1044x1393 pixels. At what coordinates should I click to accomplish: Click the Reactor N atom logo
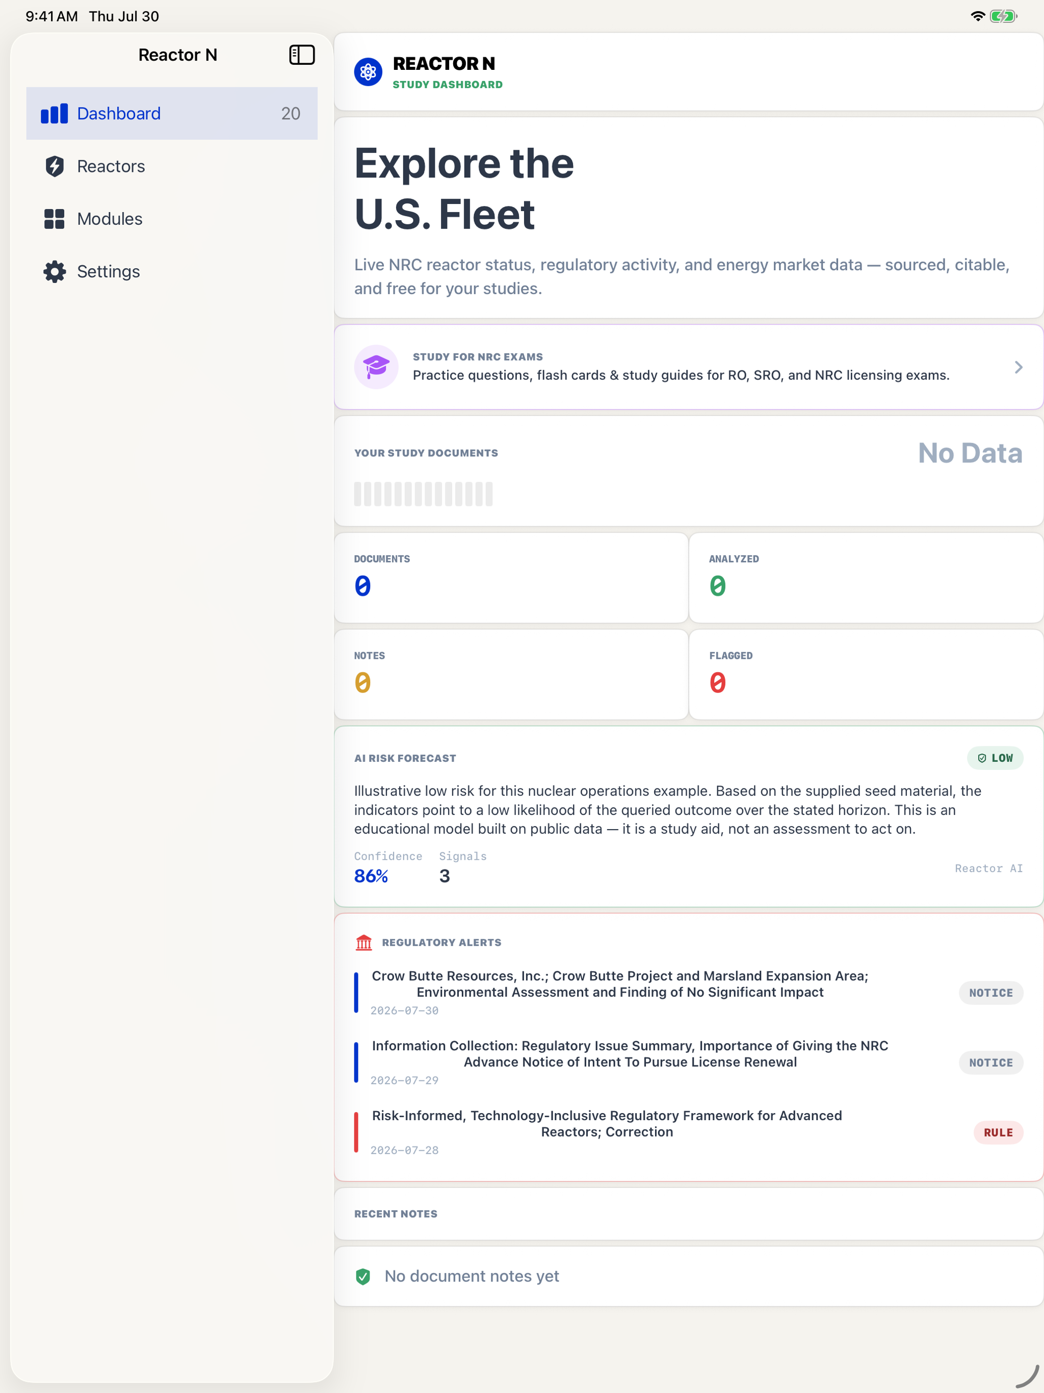[368, 72]
